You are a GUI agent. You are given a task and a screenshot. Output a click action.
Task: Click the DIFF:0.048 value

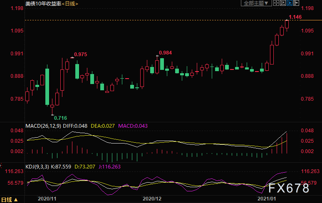pyautogui.click(x=75, y=126)
